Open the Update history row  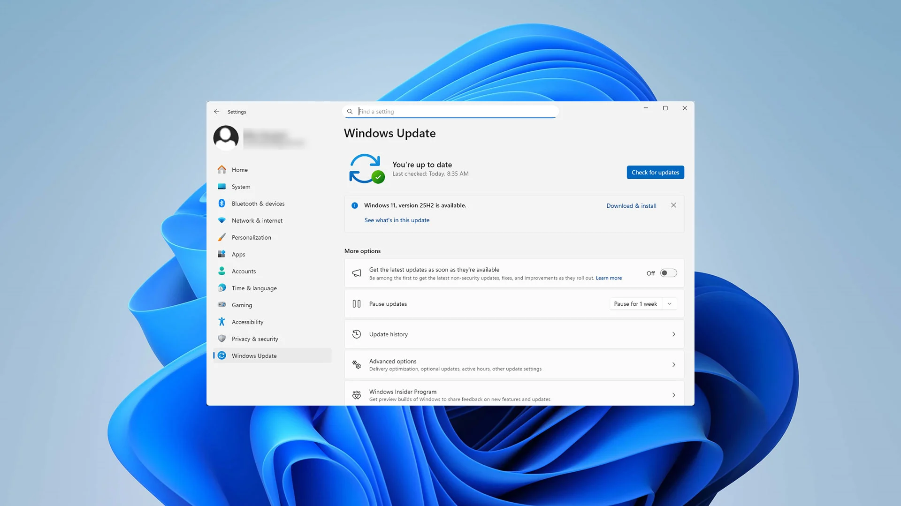click(x=514, y=334)
